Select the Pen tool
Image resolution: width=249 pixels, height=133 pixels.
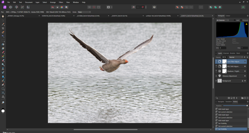[3, 85]
